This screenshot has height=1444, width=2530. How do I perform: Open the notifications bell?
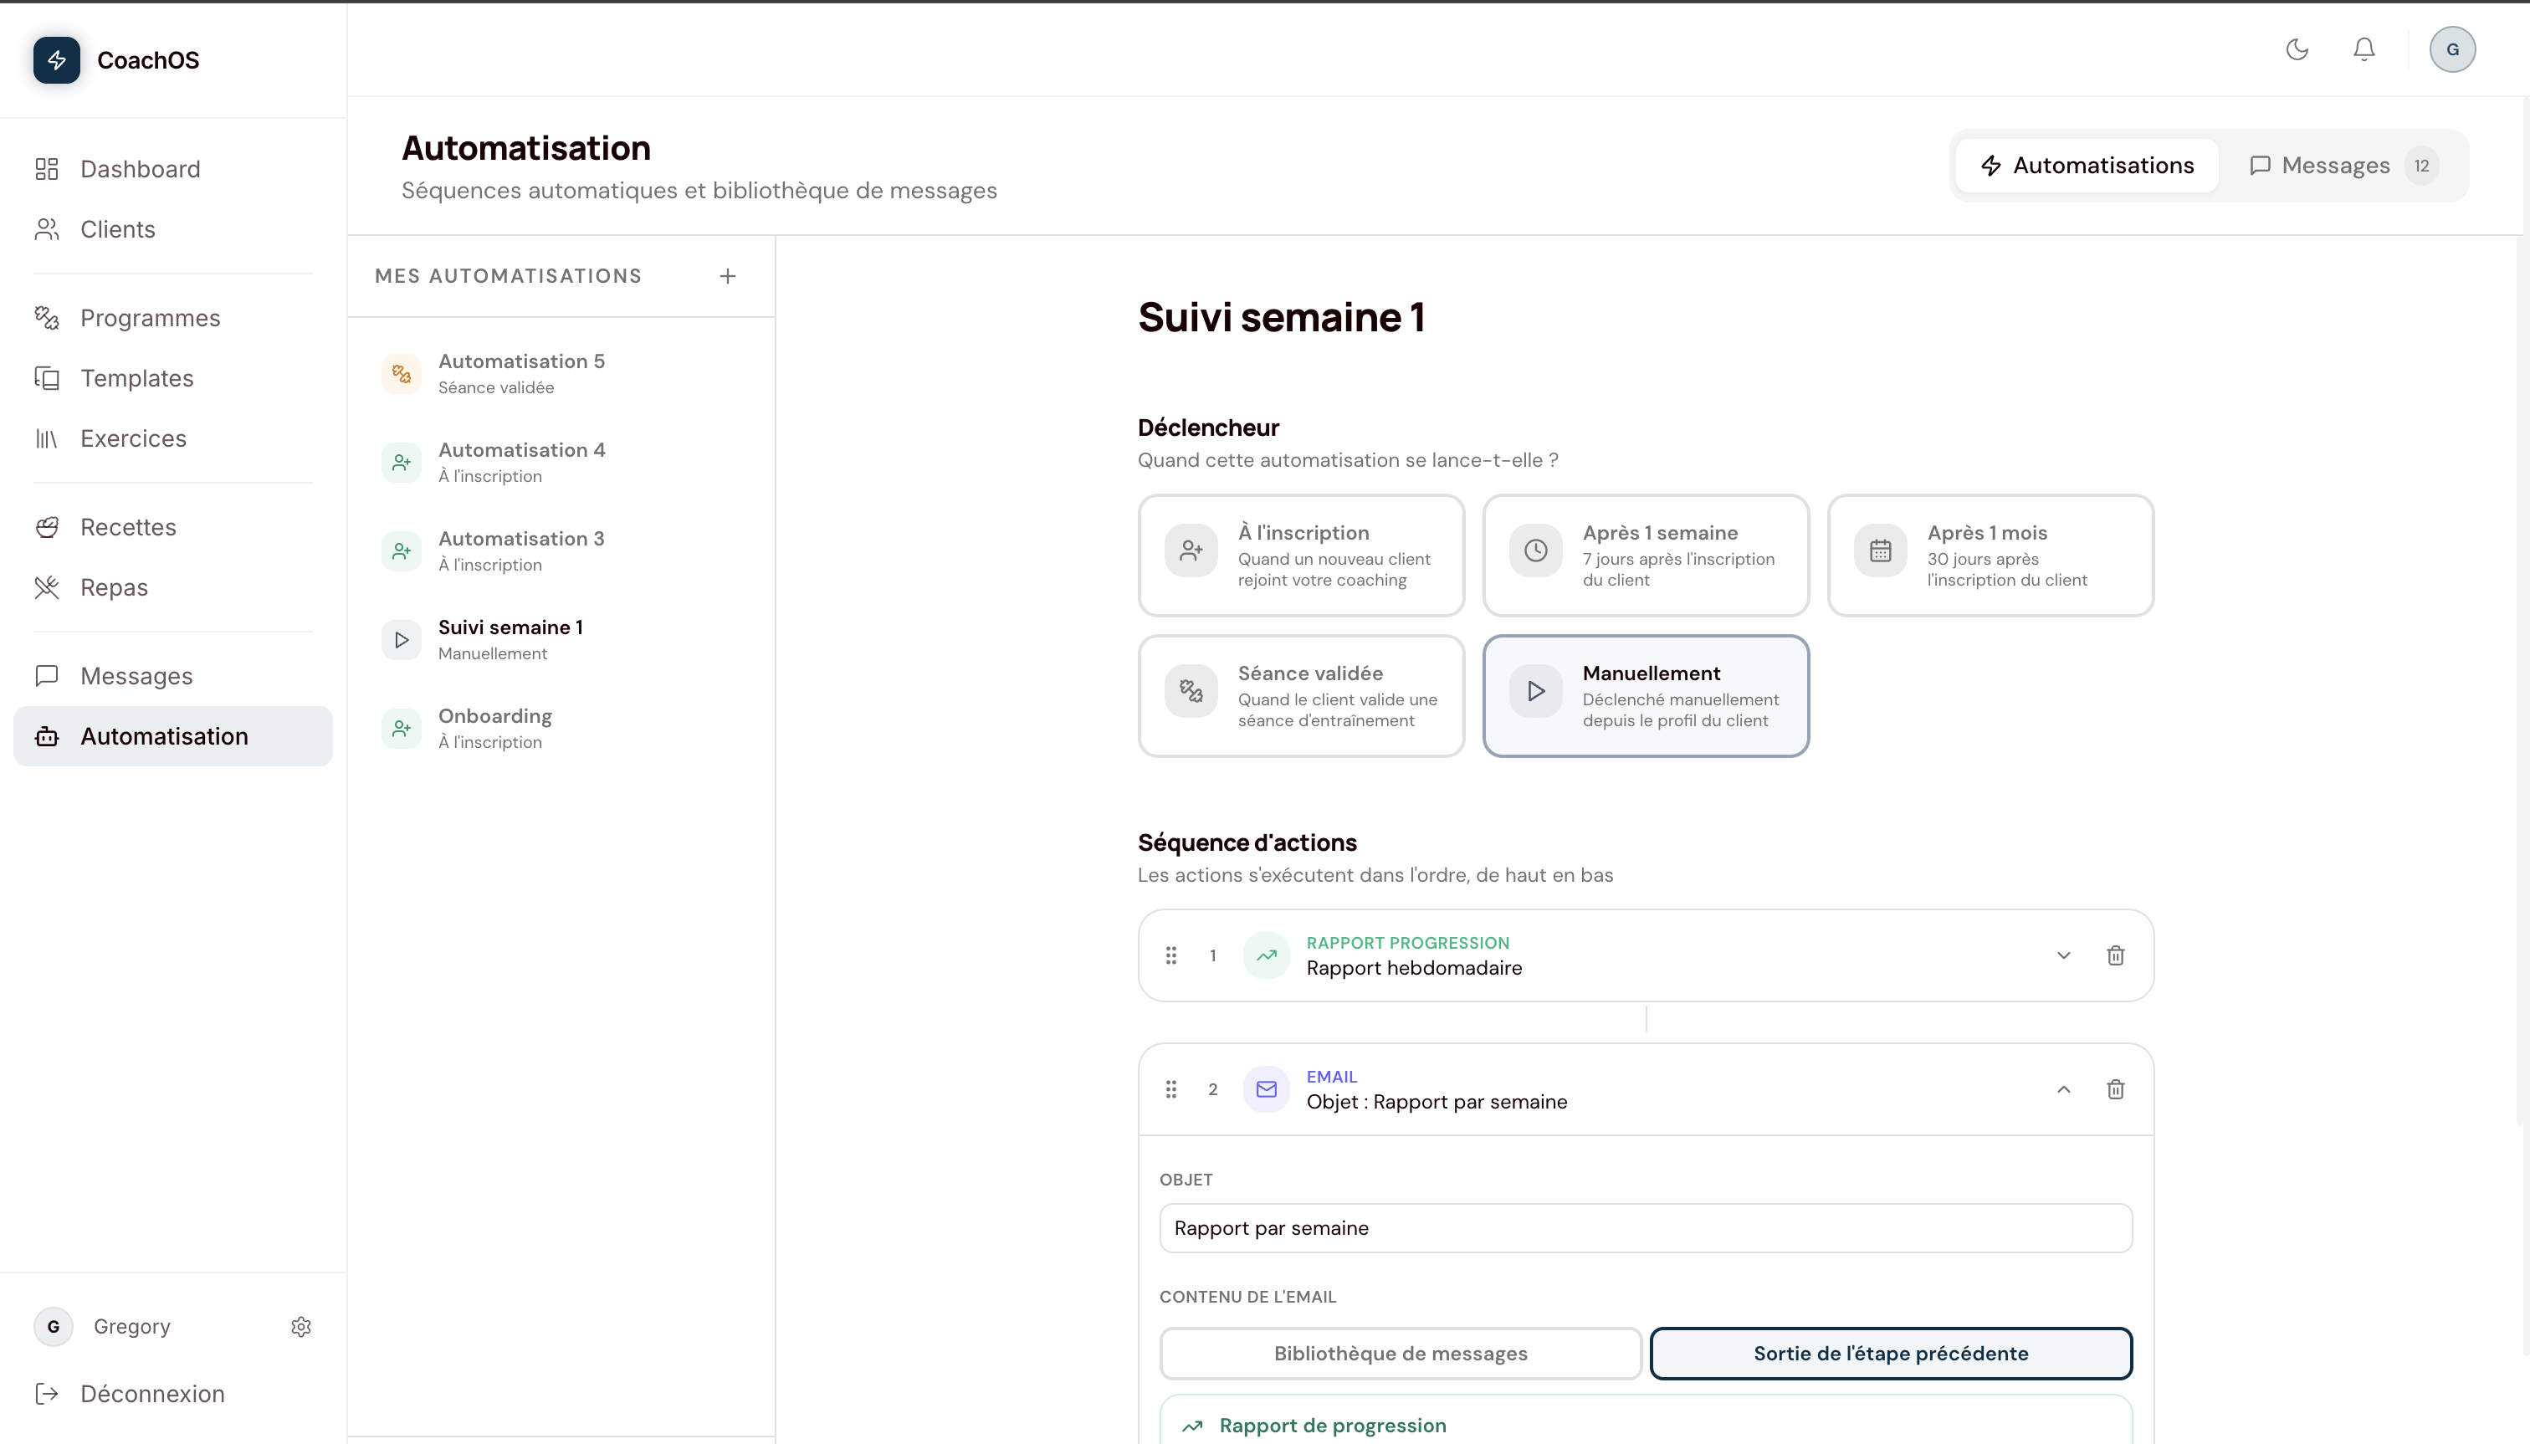[x=2364, y=49]
